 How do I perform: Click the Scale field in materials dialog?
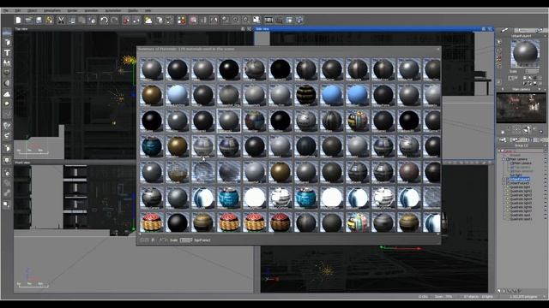click(186, 240)
